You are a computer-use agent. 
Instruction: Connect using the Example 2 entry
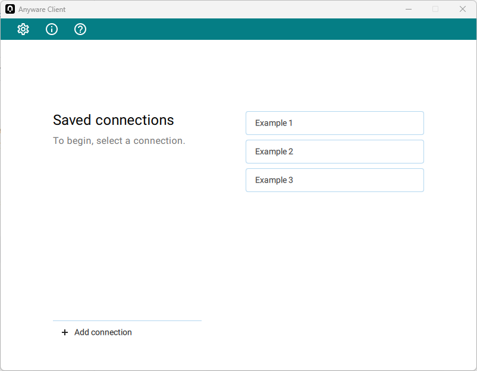coord(335,152)
